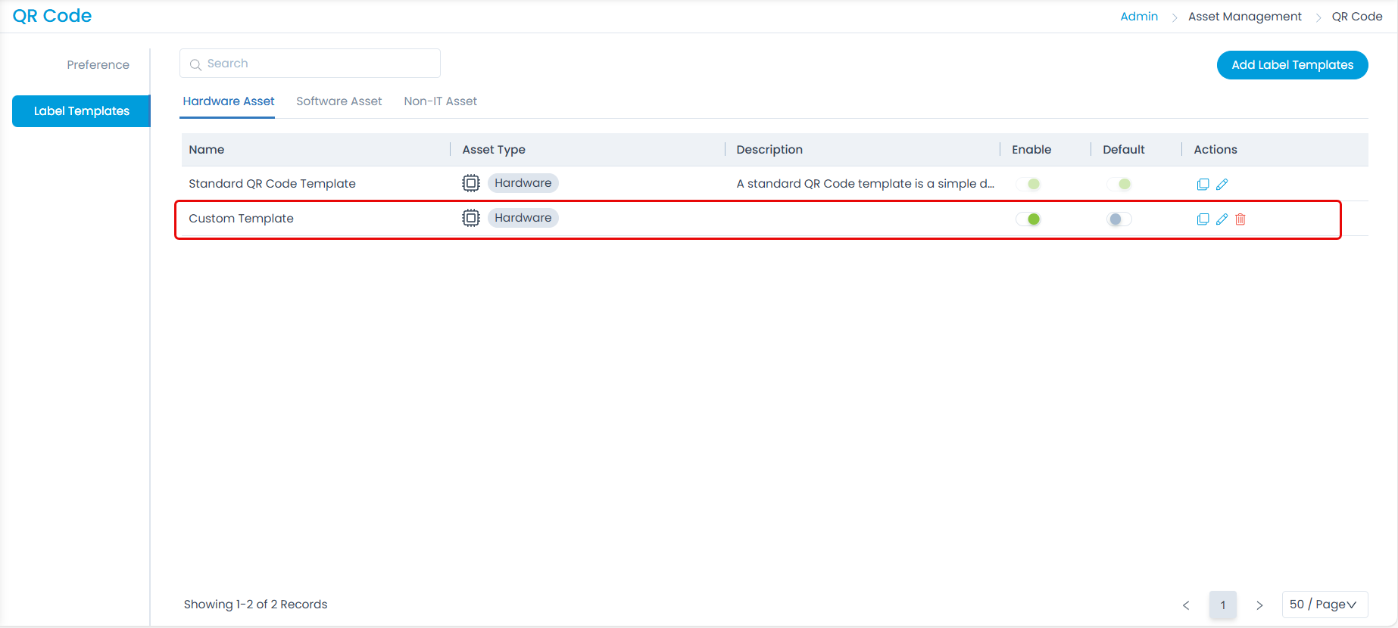The width and height of the screenshot is (1398, 628).
Task: Click pencil edit icon for Custom Template
Action: [x=1222, y=219]
